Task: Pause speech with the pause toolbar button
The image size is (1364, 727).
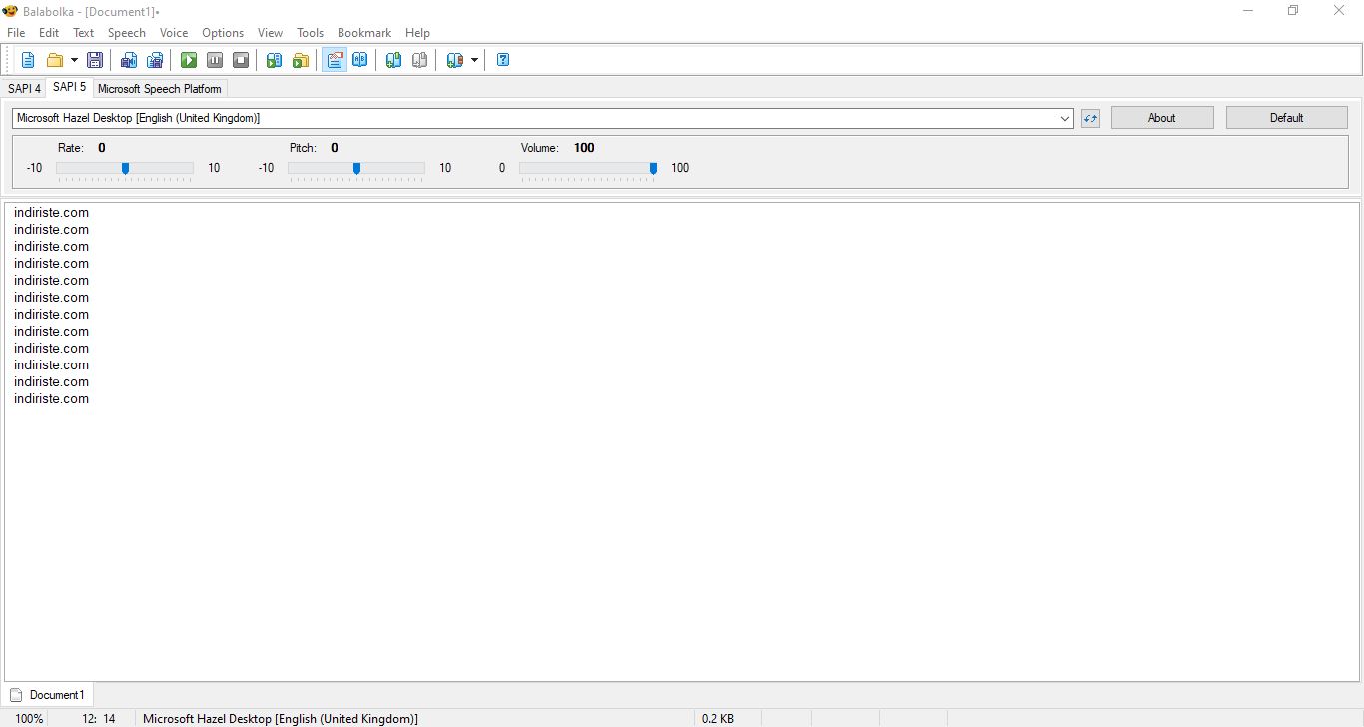Action: click(215, 60)
